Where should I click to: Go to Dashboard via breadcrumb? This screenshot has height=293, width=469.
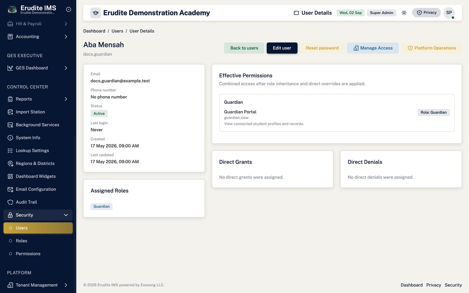(x=94, y=31)
